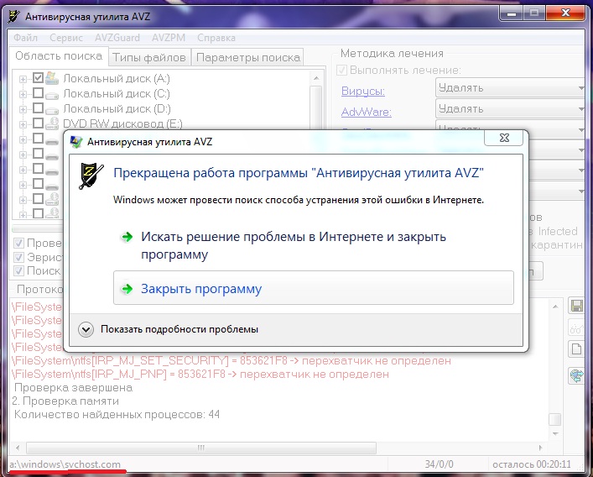Open the Сервис menu
The height and width of the screenshot is (477, 593).
[x=66, y=38]
